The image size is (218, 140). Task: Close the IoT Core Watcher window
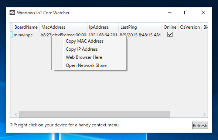click(203, 12)
